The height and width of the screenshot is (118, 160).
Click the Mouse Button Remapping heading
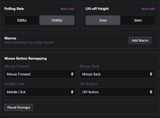click(25, 58)
